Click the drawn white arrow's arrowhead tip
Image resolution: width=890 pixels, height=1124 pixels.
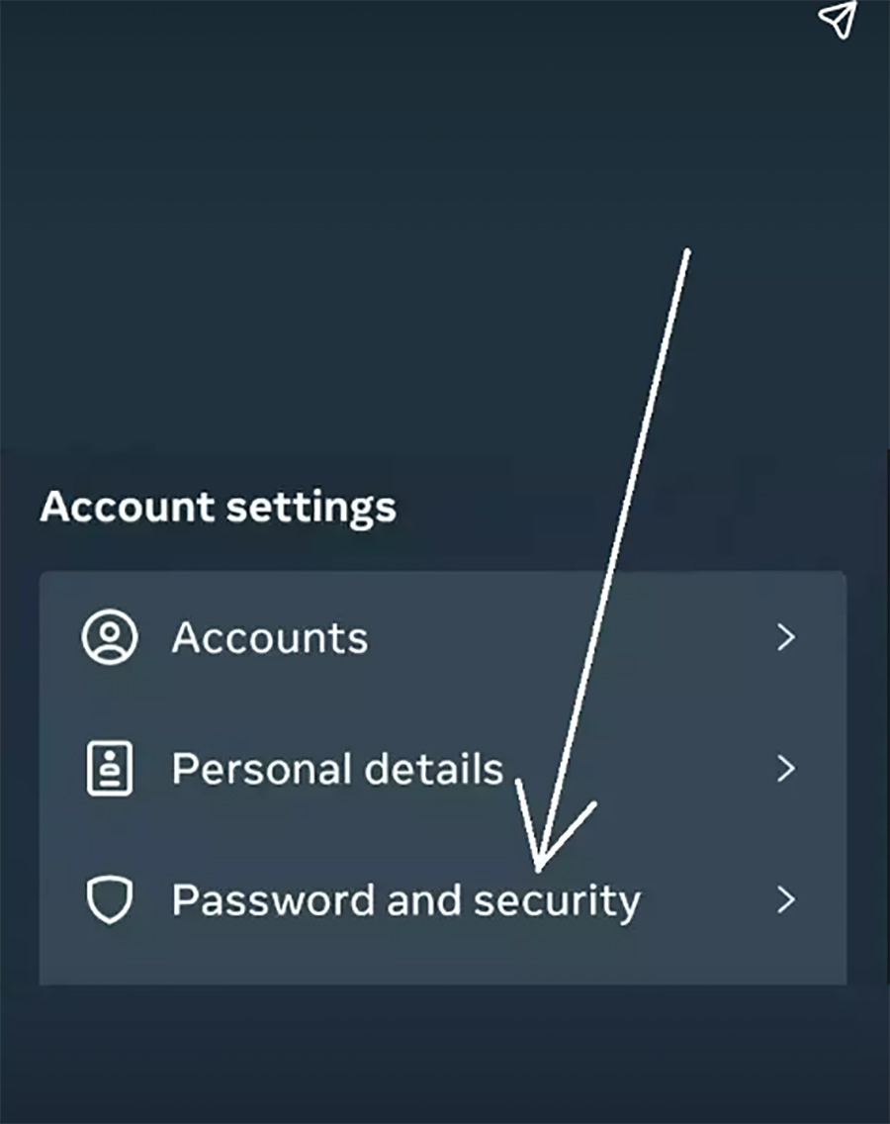coord(537,868)
